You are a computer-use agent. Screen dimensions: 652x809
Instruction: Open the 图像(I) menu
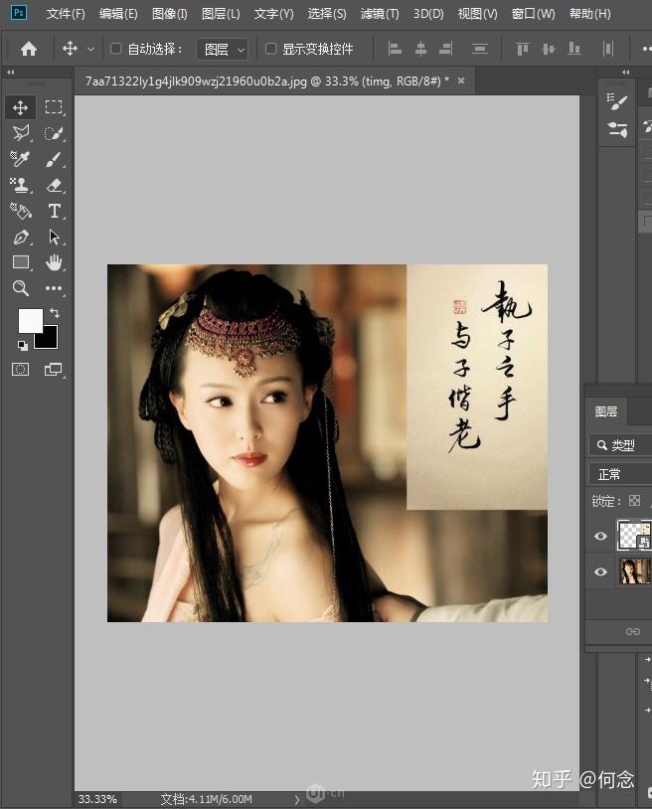[169, 14]
